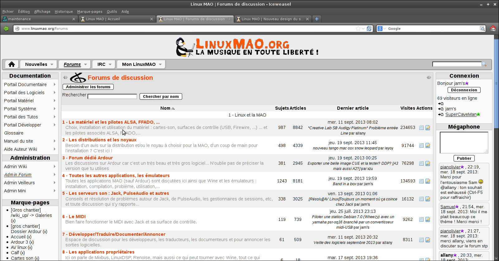Click the list icon for forum 5 serveurs son
Viewport: 499px width, 261px height.
coord(421,199)
